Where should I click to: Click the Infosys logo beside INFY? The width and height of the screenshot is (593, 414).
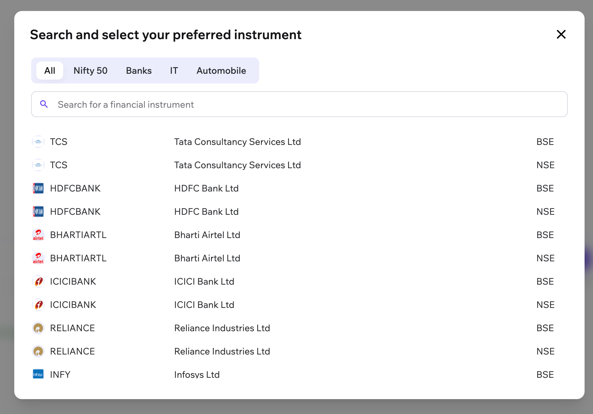tap(38, 374)
